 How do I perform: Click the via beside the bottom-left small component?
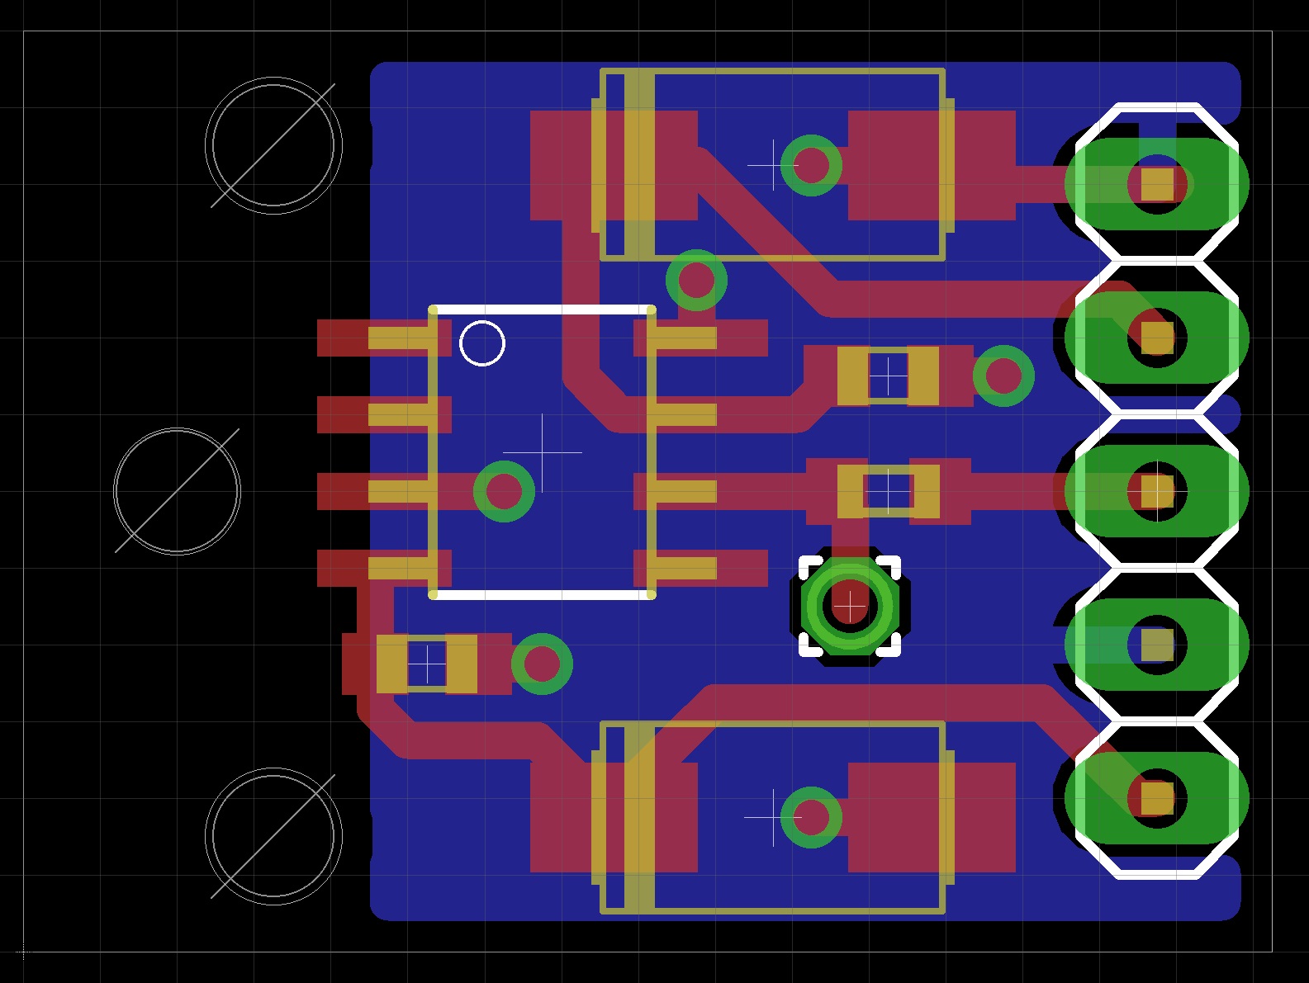click(542, 664)
